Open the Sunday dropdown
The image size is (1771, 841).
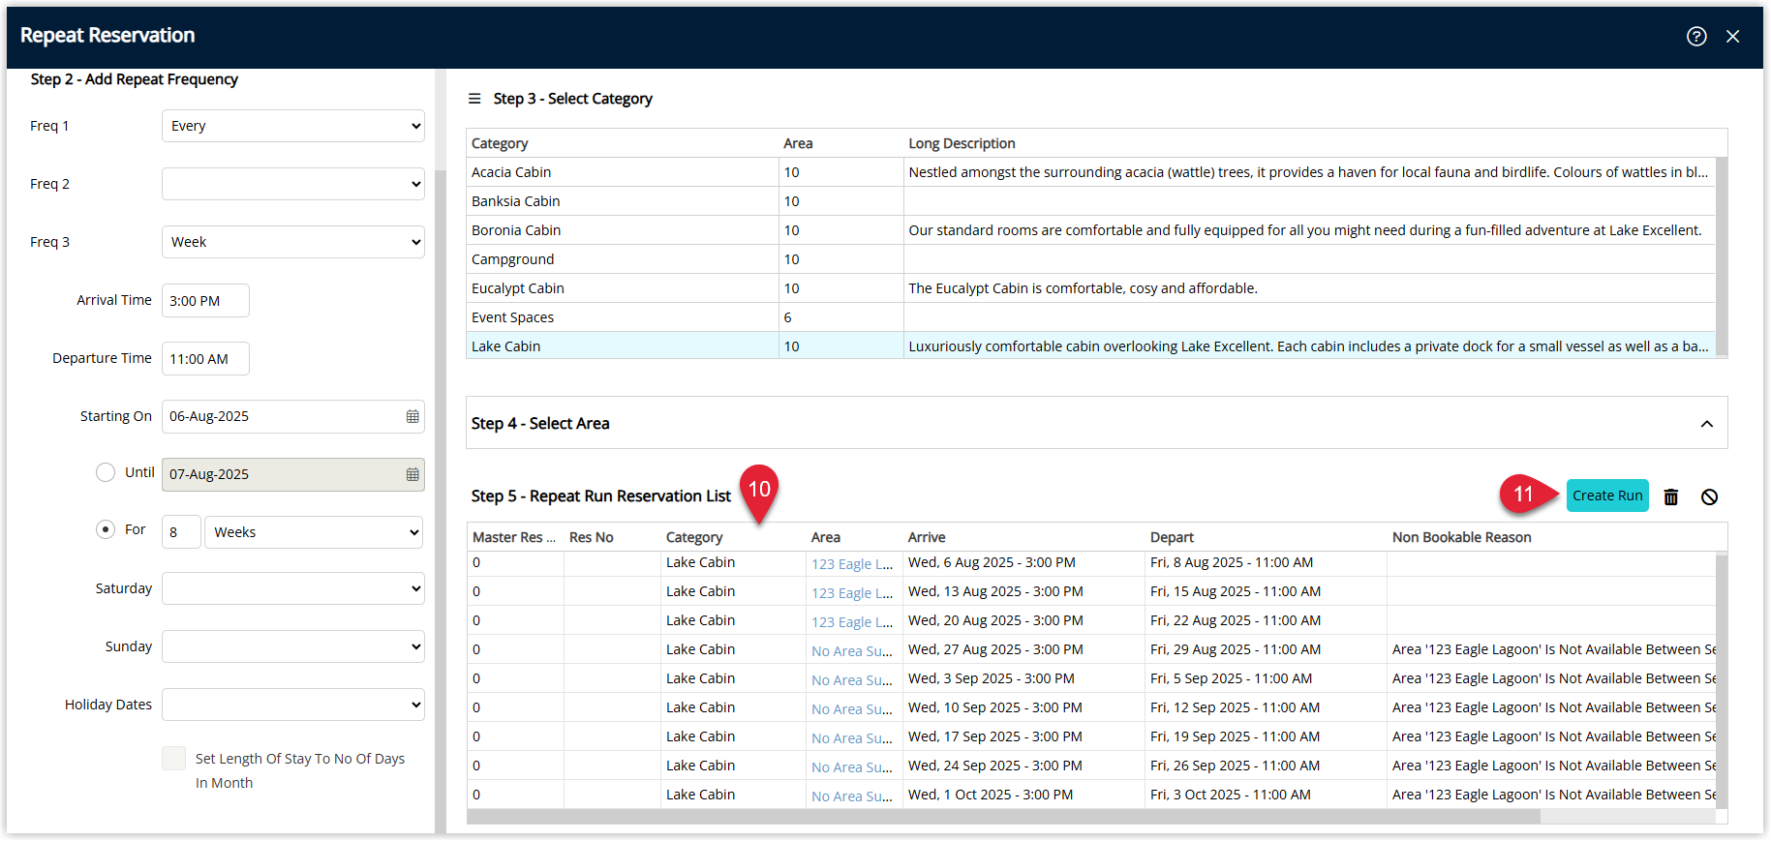point(293,646)
